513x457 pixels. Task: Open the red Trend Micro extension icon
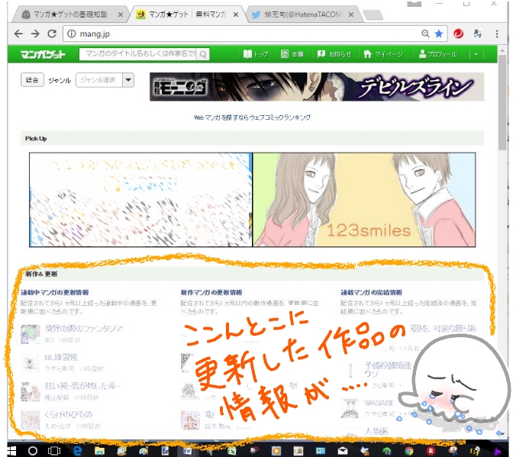click(458, 34)
